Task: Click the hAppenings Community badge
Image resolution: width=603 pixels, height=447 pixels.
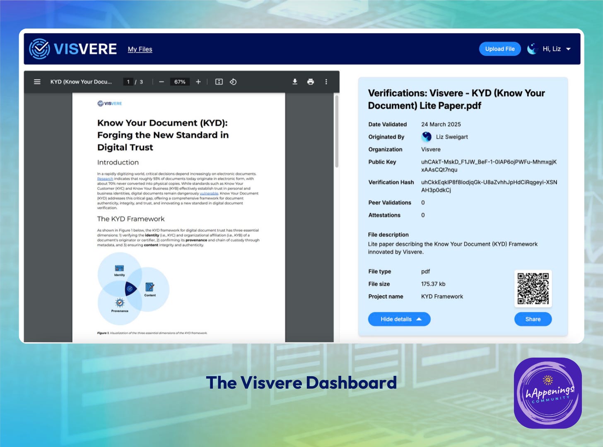Action: (548, 393)
